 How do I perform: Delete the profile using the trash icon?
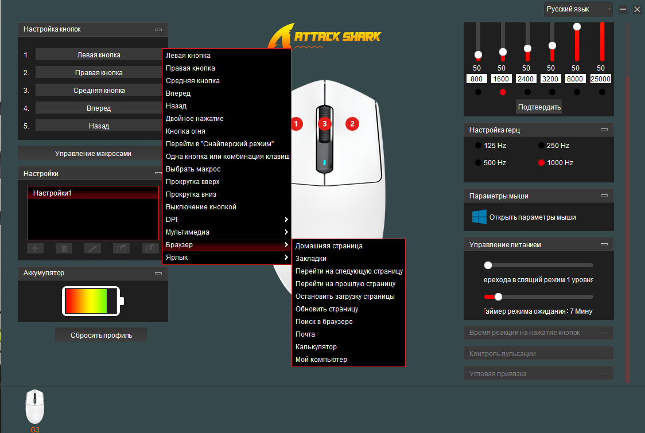(64, 248)
